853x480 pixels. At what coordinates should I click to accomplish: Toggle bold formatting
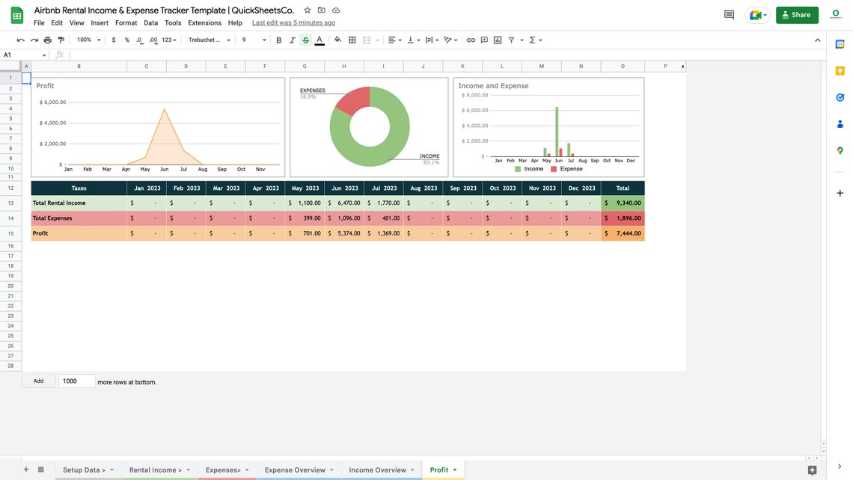(278, 39)
